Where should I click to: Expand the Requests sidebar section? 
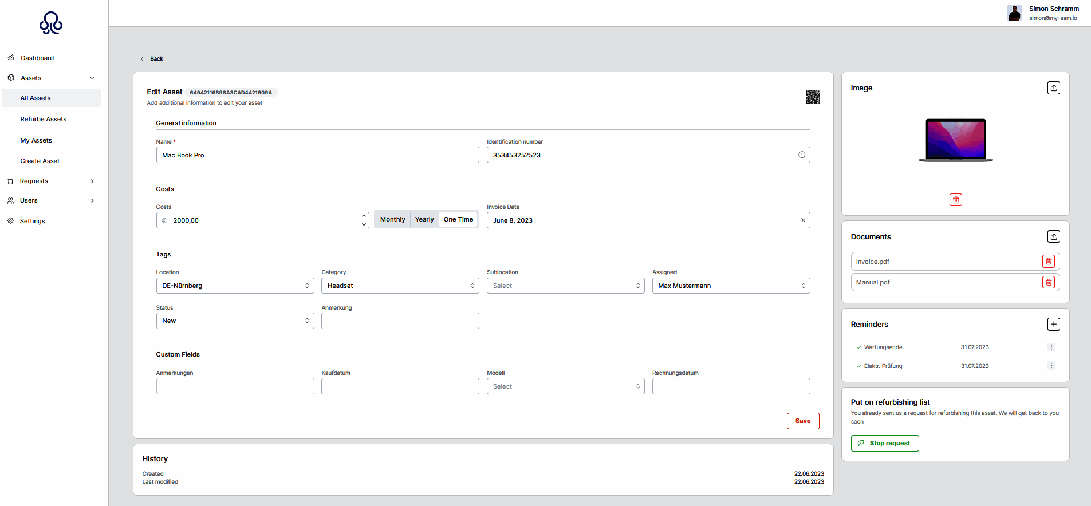[x=50, y=181]
